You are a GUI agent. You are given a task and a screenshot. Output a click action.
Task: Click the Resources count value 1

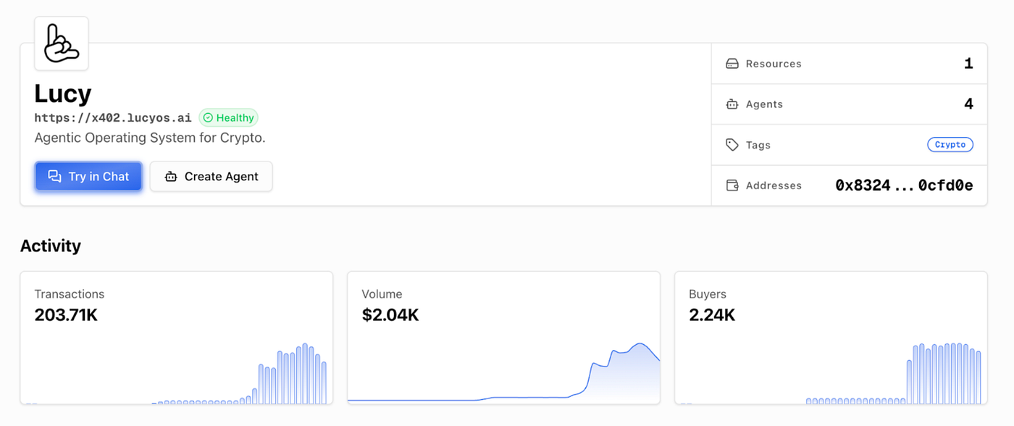pos(968,64)
